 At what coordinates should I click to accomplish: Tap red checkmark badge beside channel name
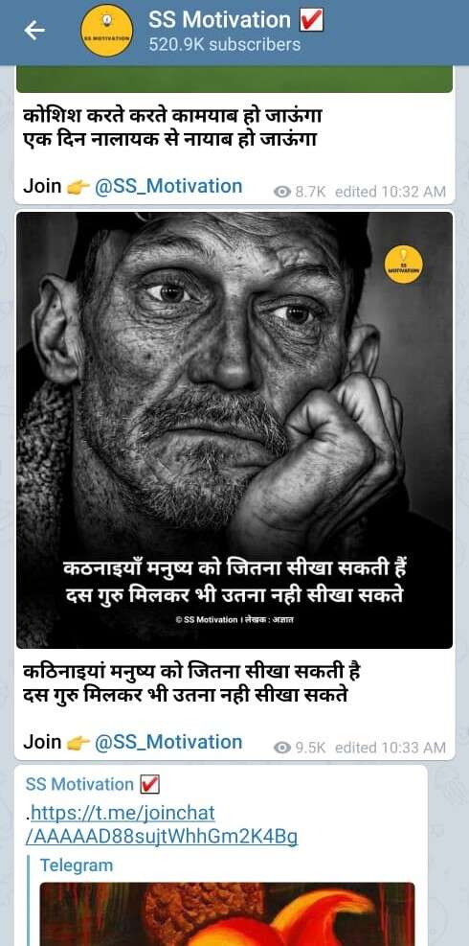[312, 20]
